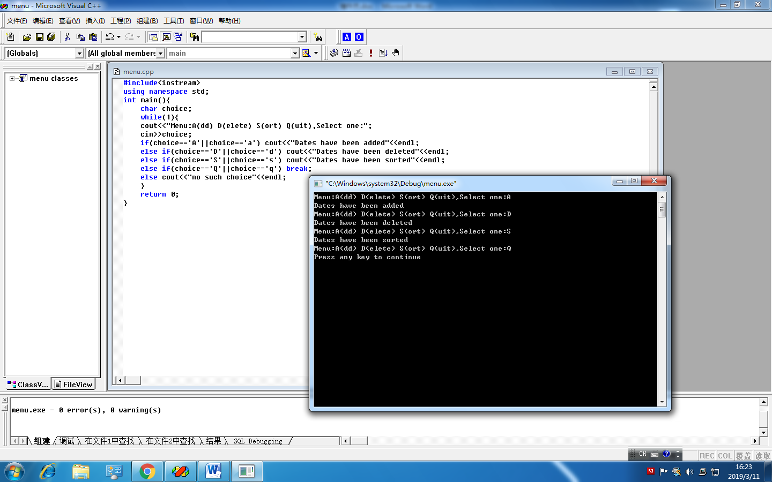Viewport: 772px width, 482px height.
Task: Expand the menu classes tree node
Action: pyautogui.click(x=12, y=78)
